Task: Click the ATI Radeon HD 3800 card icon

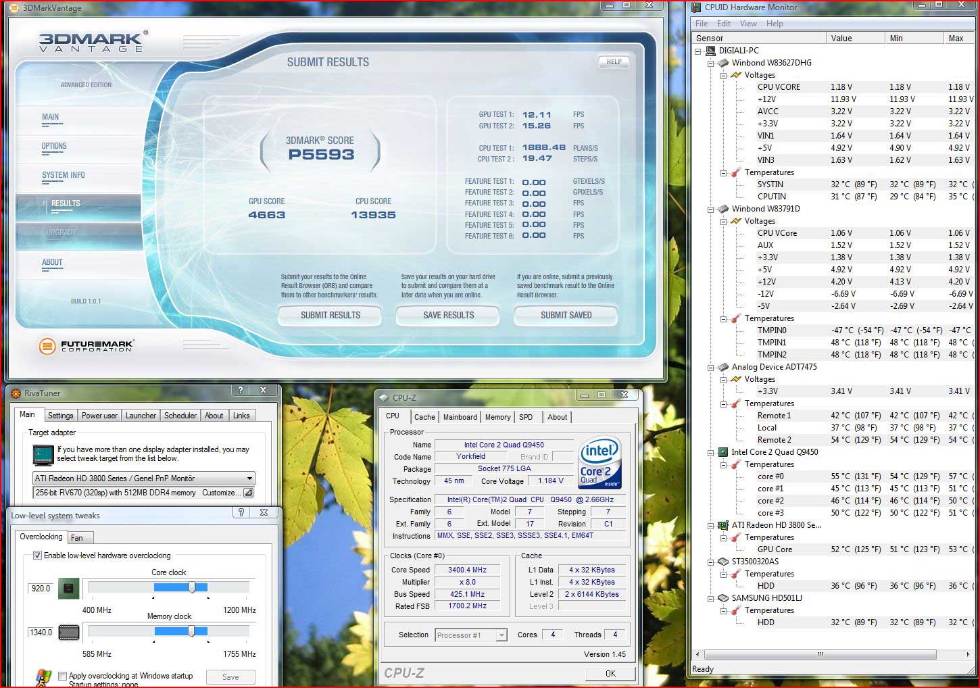Action: (x=724, y=525)
